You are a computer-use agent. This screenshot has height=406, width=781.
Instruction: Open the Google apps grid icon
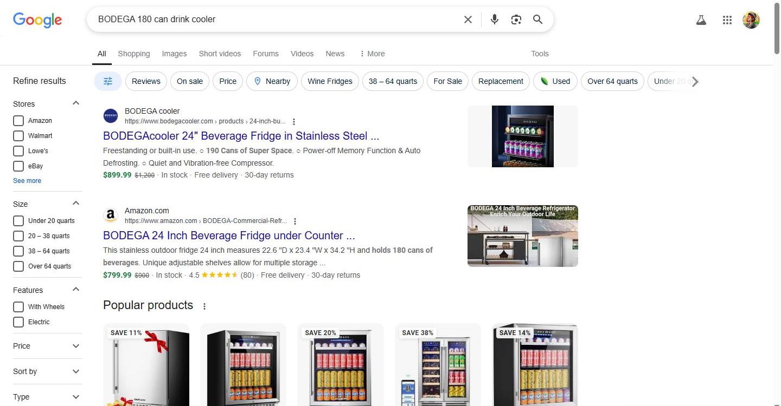pos(727,20)
